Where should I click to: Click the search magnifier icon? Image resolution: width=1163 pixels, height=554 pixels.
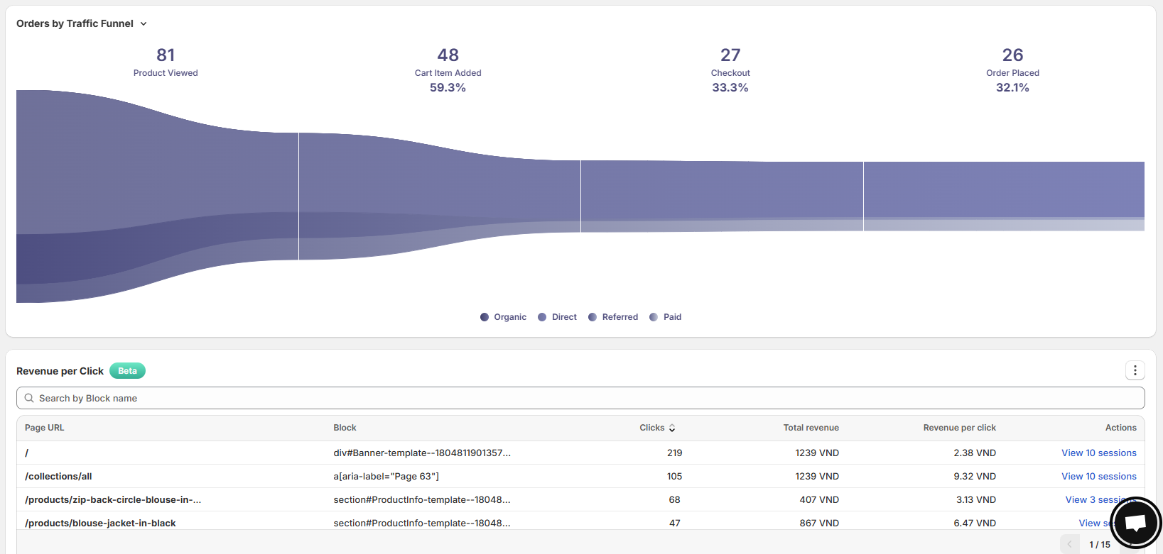click(x=29, y=398)
